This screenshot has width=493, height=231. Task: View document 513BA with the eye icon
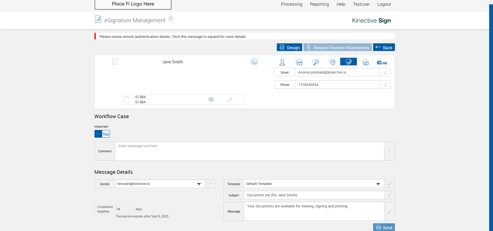(211, 99)
